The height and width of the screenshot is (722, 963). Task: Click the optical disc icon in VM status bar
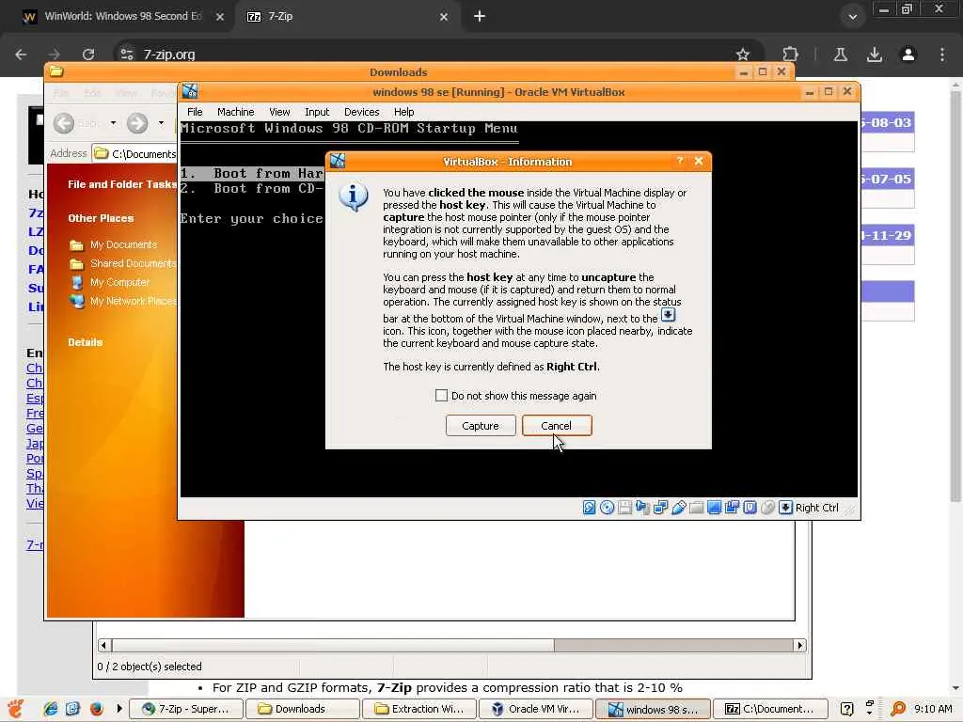coord(607,507)
